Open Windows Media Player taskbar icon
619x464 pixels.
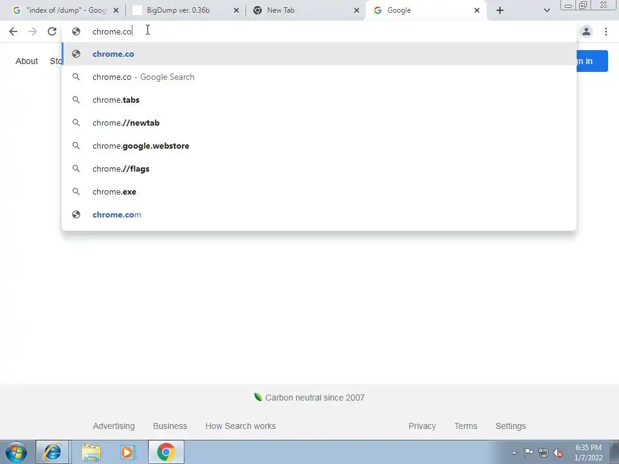[128, 452]
